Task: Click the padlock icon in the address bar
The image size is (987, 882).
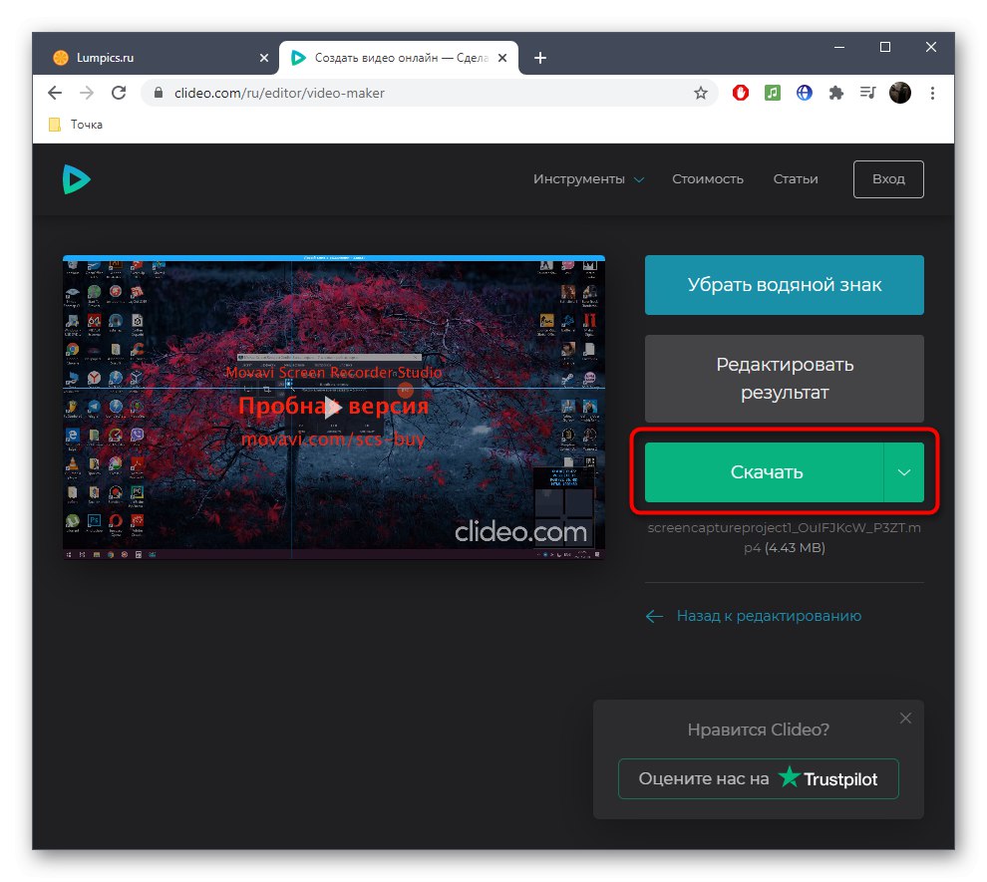Action: pos(158,92)
